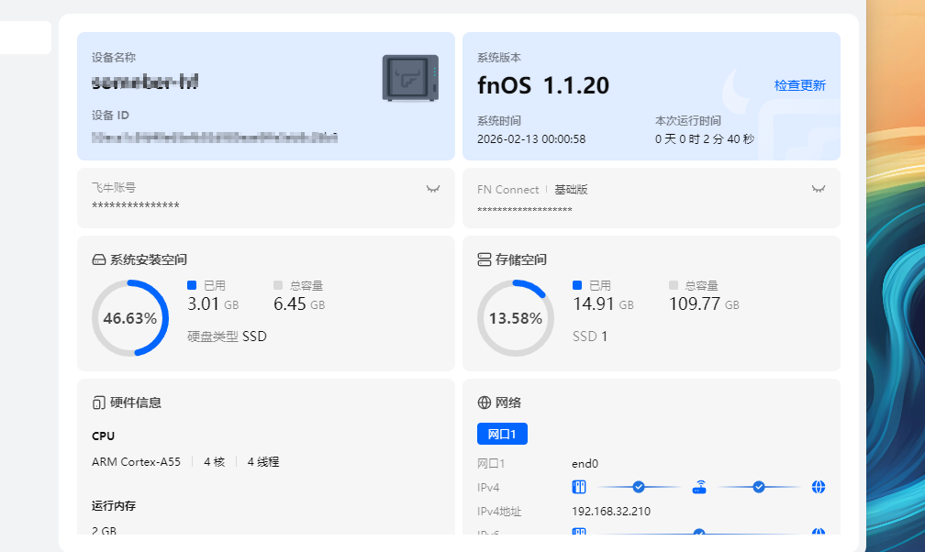
Task: Reveal the hidden 飞牛账号 with eye icon
Action: tap(433, 189)
